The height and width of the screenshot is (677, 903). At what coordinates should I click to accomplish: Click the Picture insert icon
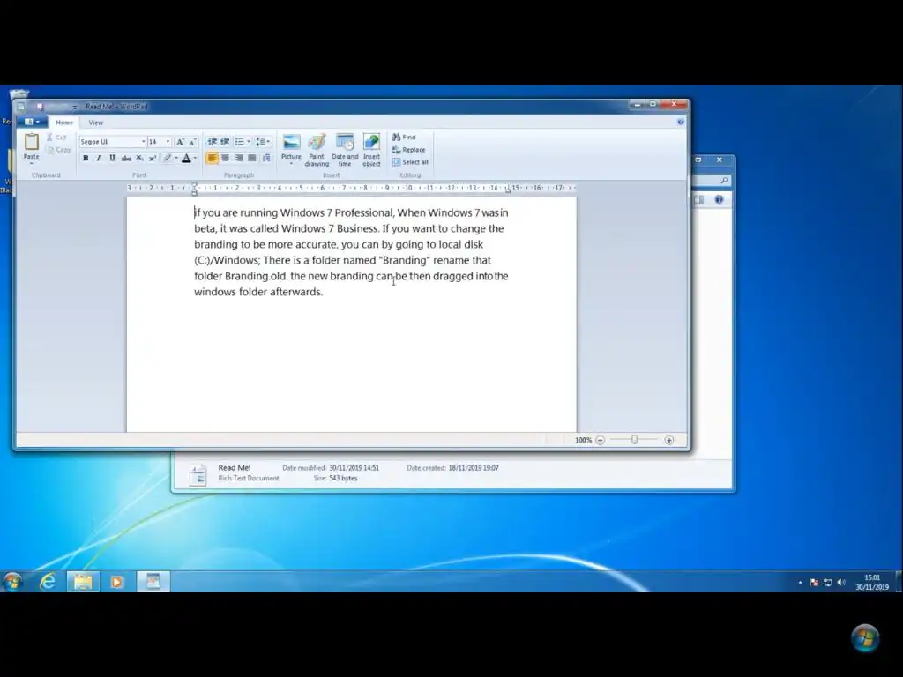click(x=291, y=142)
